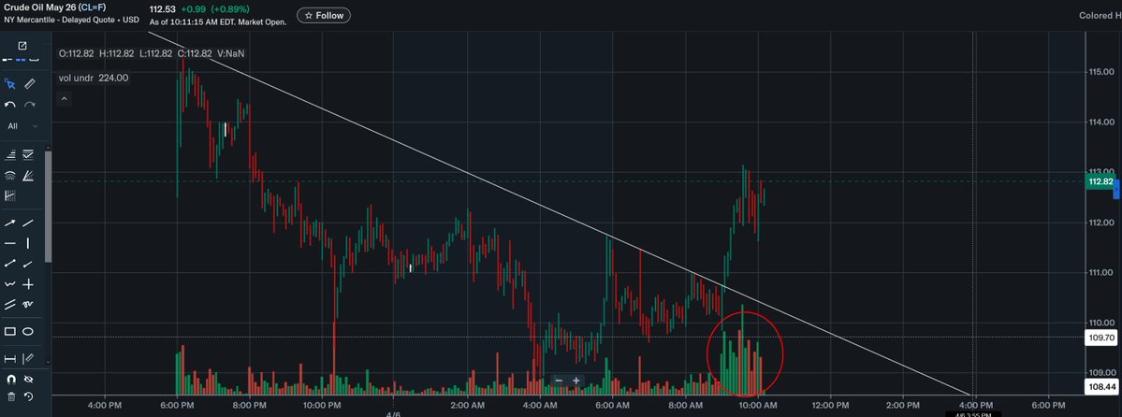Select the ellipse shape tool
The width and height of the screenshot is (1122, 417).
pos(29,331)
